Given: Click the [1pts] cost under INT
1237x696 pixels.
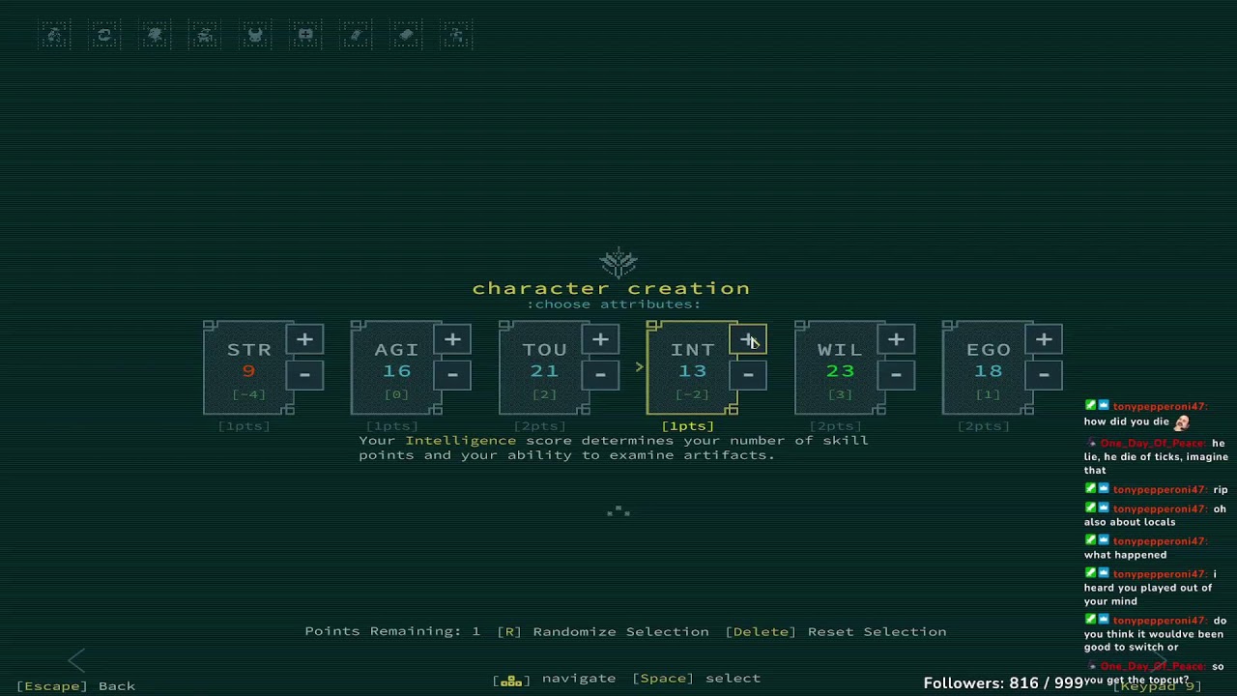Looking at the screenshot, I should [x=688, y=425].
